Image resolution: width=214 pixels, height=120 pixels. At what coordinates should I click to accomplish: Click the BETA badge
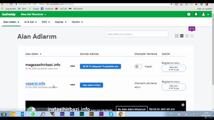[192, 29]
